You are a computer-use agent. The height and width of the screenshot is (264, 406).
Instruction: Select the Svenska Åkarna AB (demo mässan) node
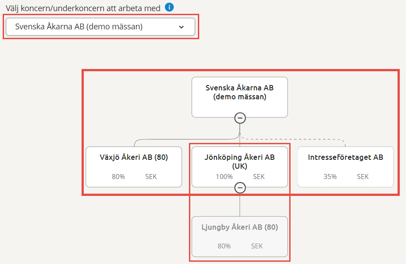240,97
